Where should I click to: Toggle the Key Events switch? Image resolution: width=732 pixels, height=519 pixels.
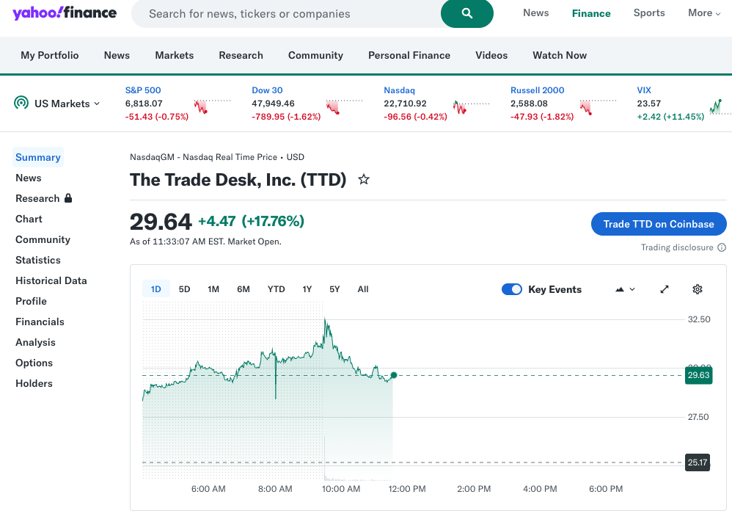pos(512,289)
